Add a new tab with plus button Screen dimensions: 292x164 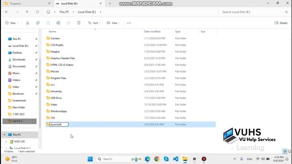pos(110,4)
